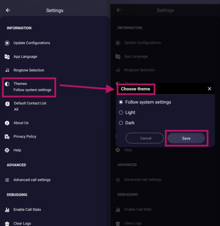The width and height of the screenshot is (220, 226).
Task: Open Default Contact List in left panel
Action: coord(30,103)
